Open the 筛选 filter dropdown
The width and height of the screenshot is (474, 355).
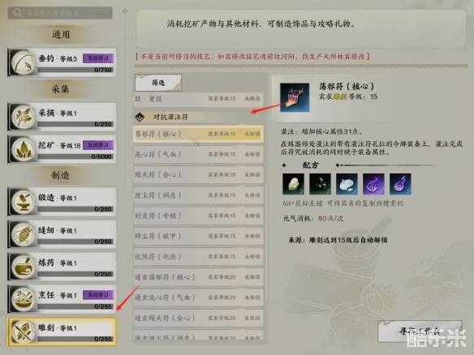(x=158, y=83)
